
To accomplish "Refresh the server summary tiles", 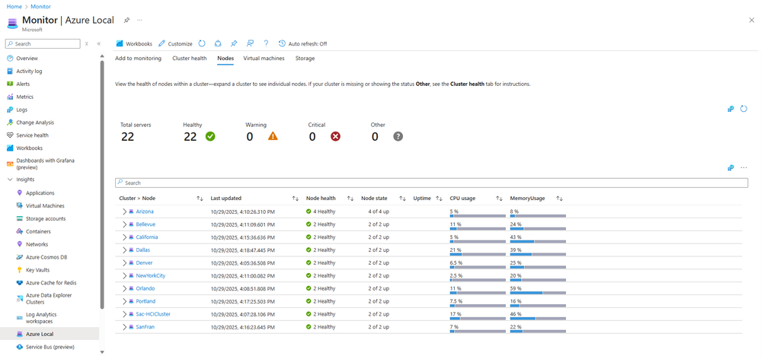I will [743, 109].
